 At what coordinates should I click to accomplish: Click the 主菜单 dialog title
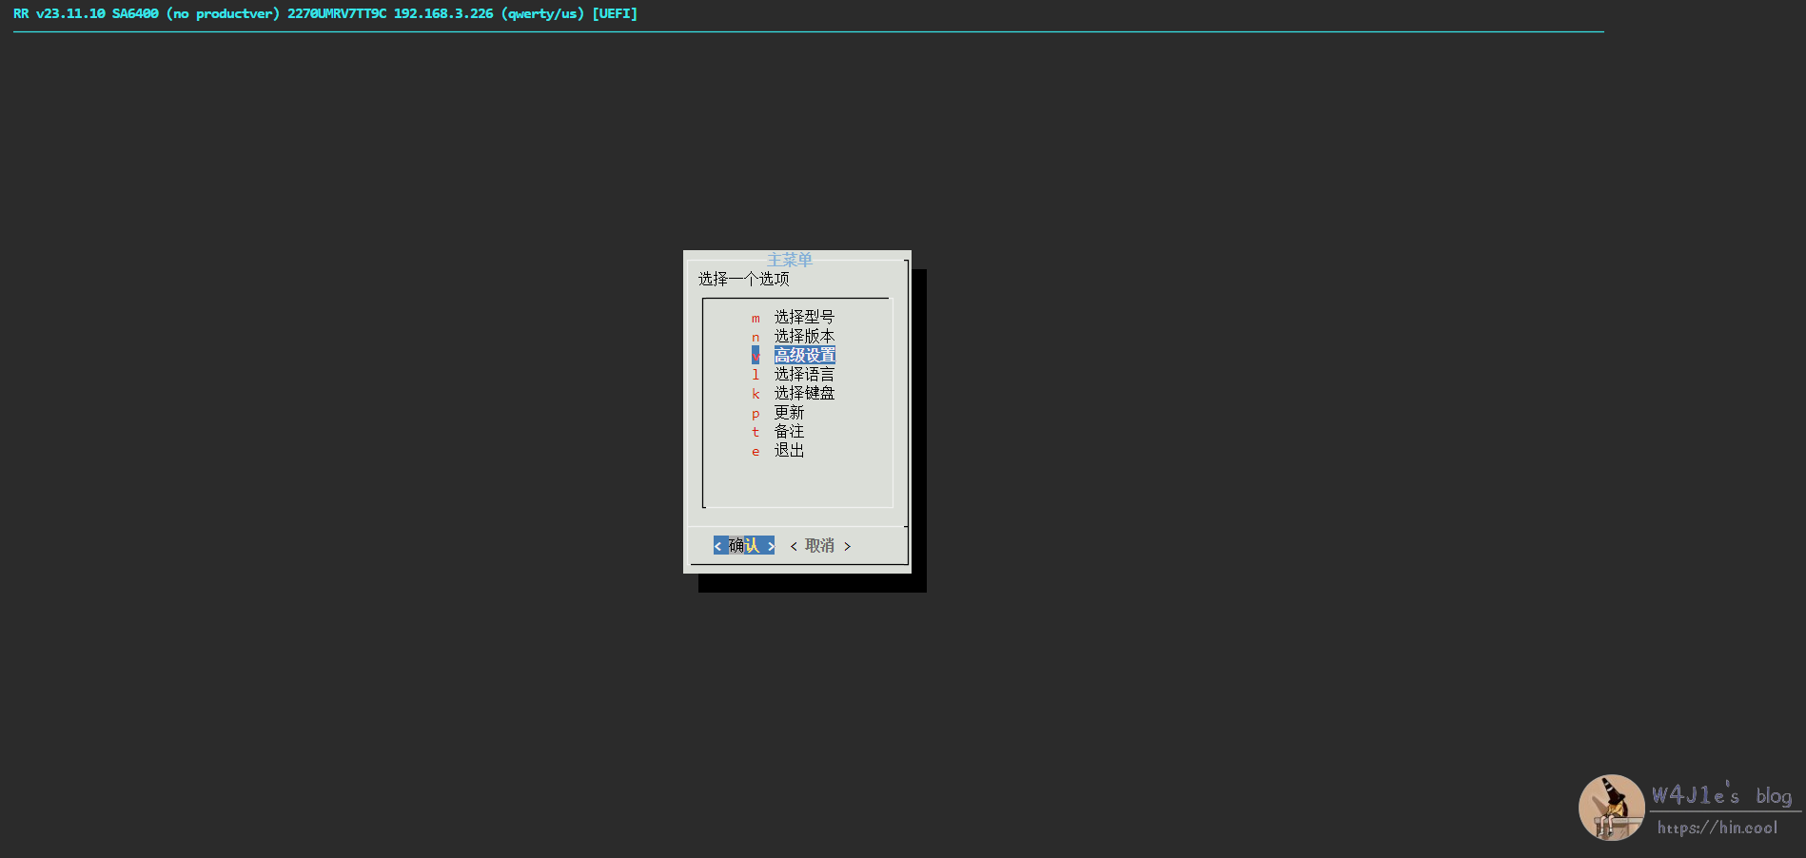(790, 260)
